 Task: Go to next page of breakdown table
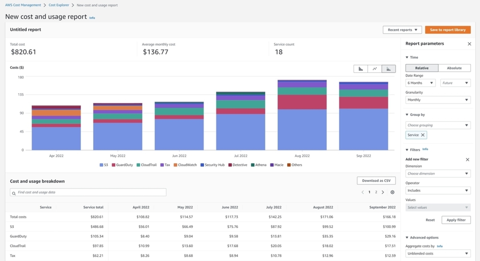[383, 192]
